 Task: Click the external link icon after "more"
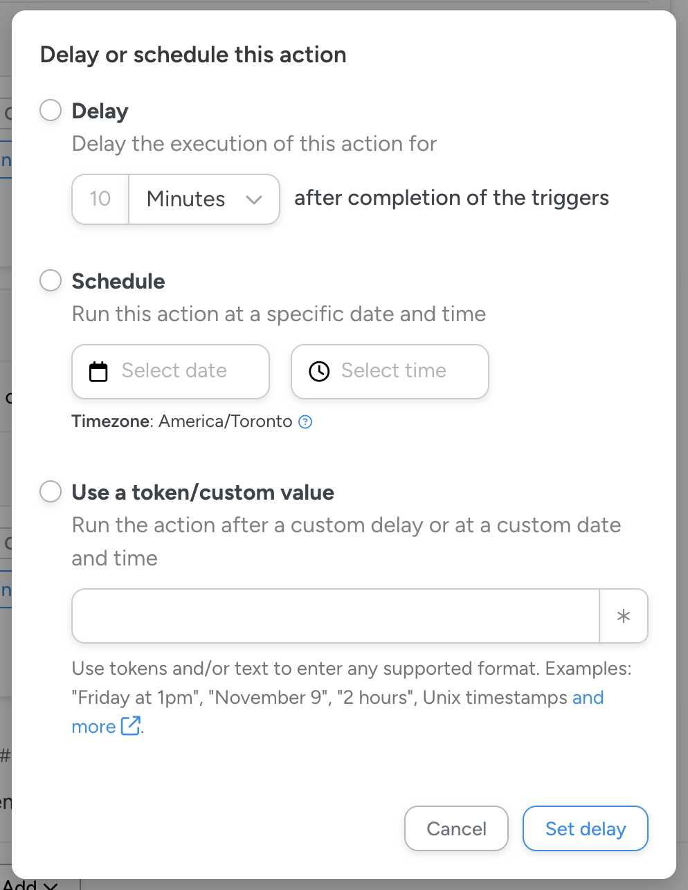point(130,726)
